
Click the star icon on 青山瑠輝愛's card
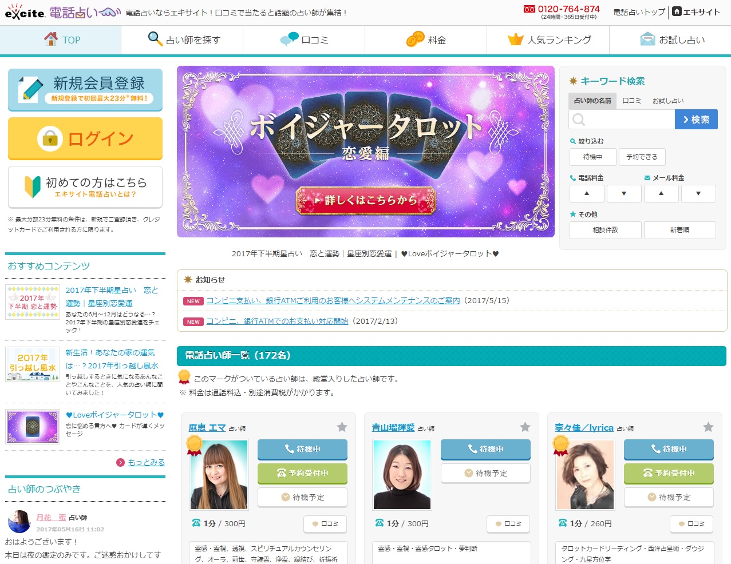[525, 427]
